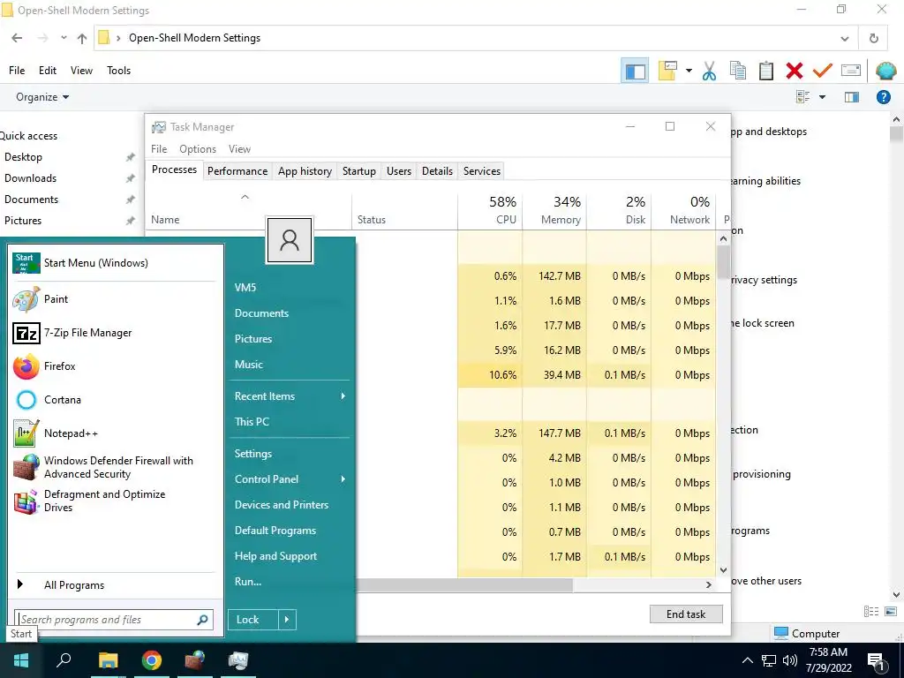Click the Task Manager taskbar icon
The width and height of the screenshot is (904, 678).
click(238, 659)
